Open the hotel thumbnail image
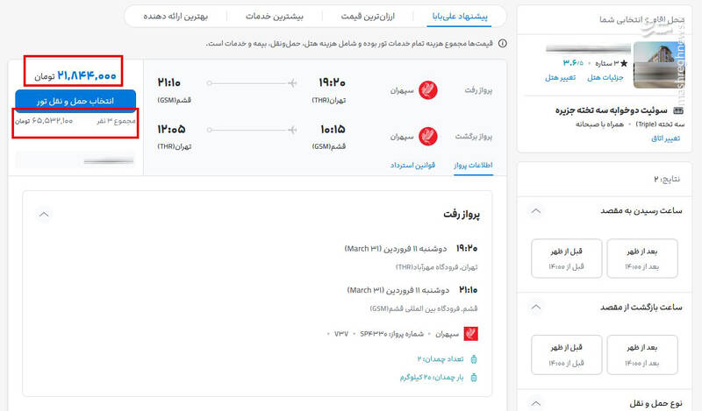 [x=659, y=64]
